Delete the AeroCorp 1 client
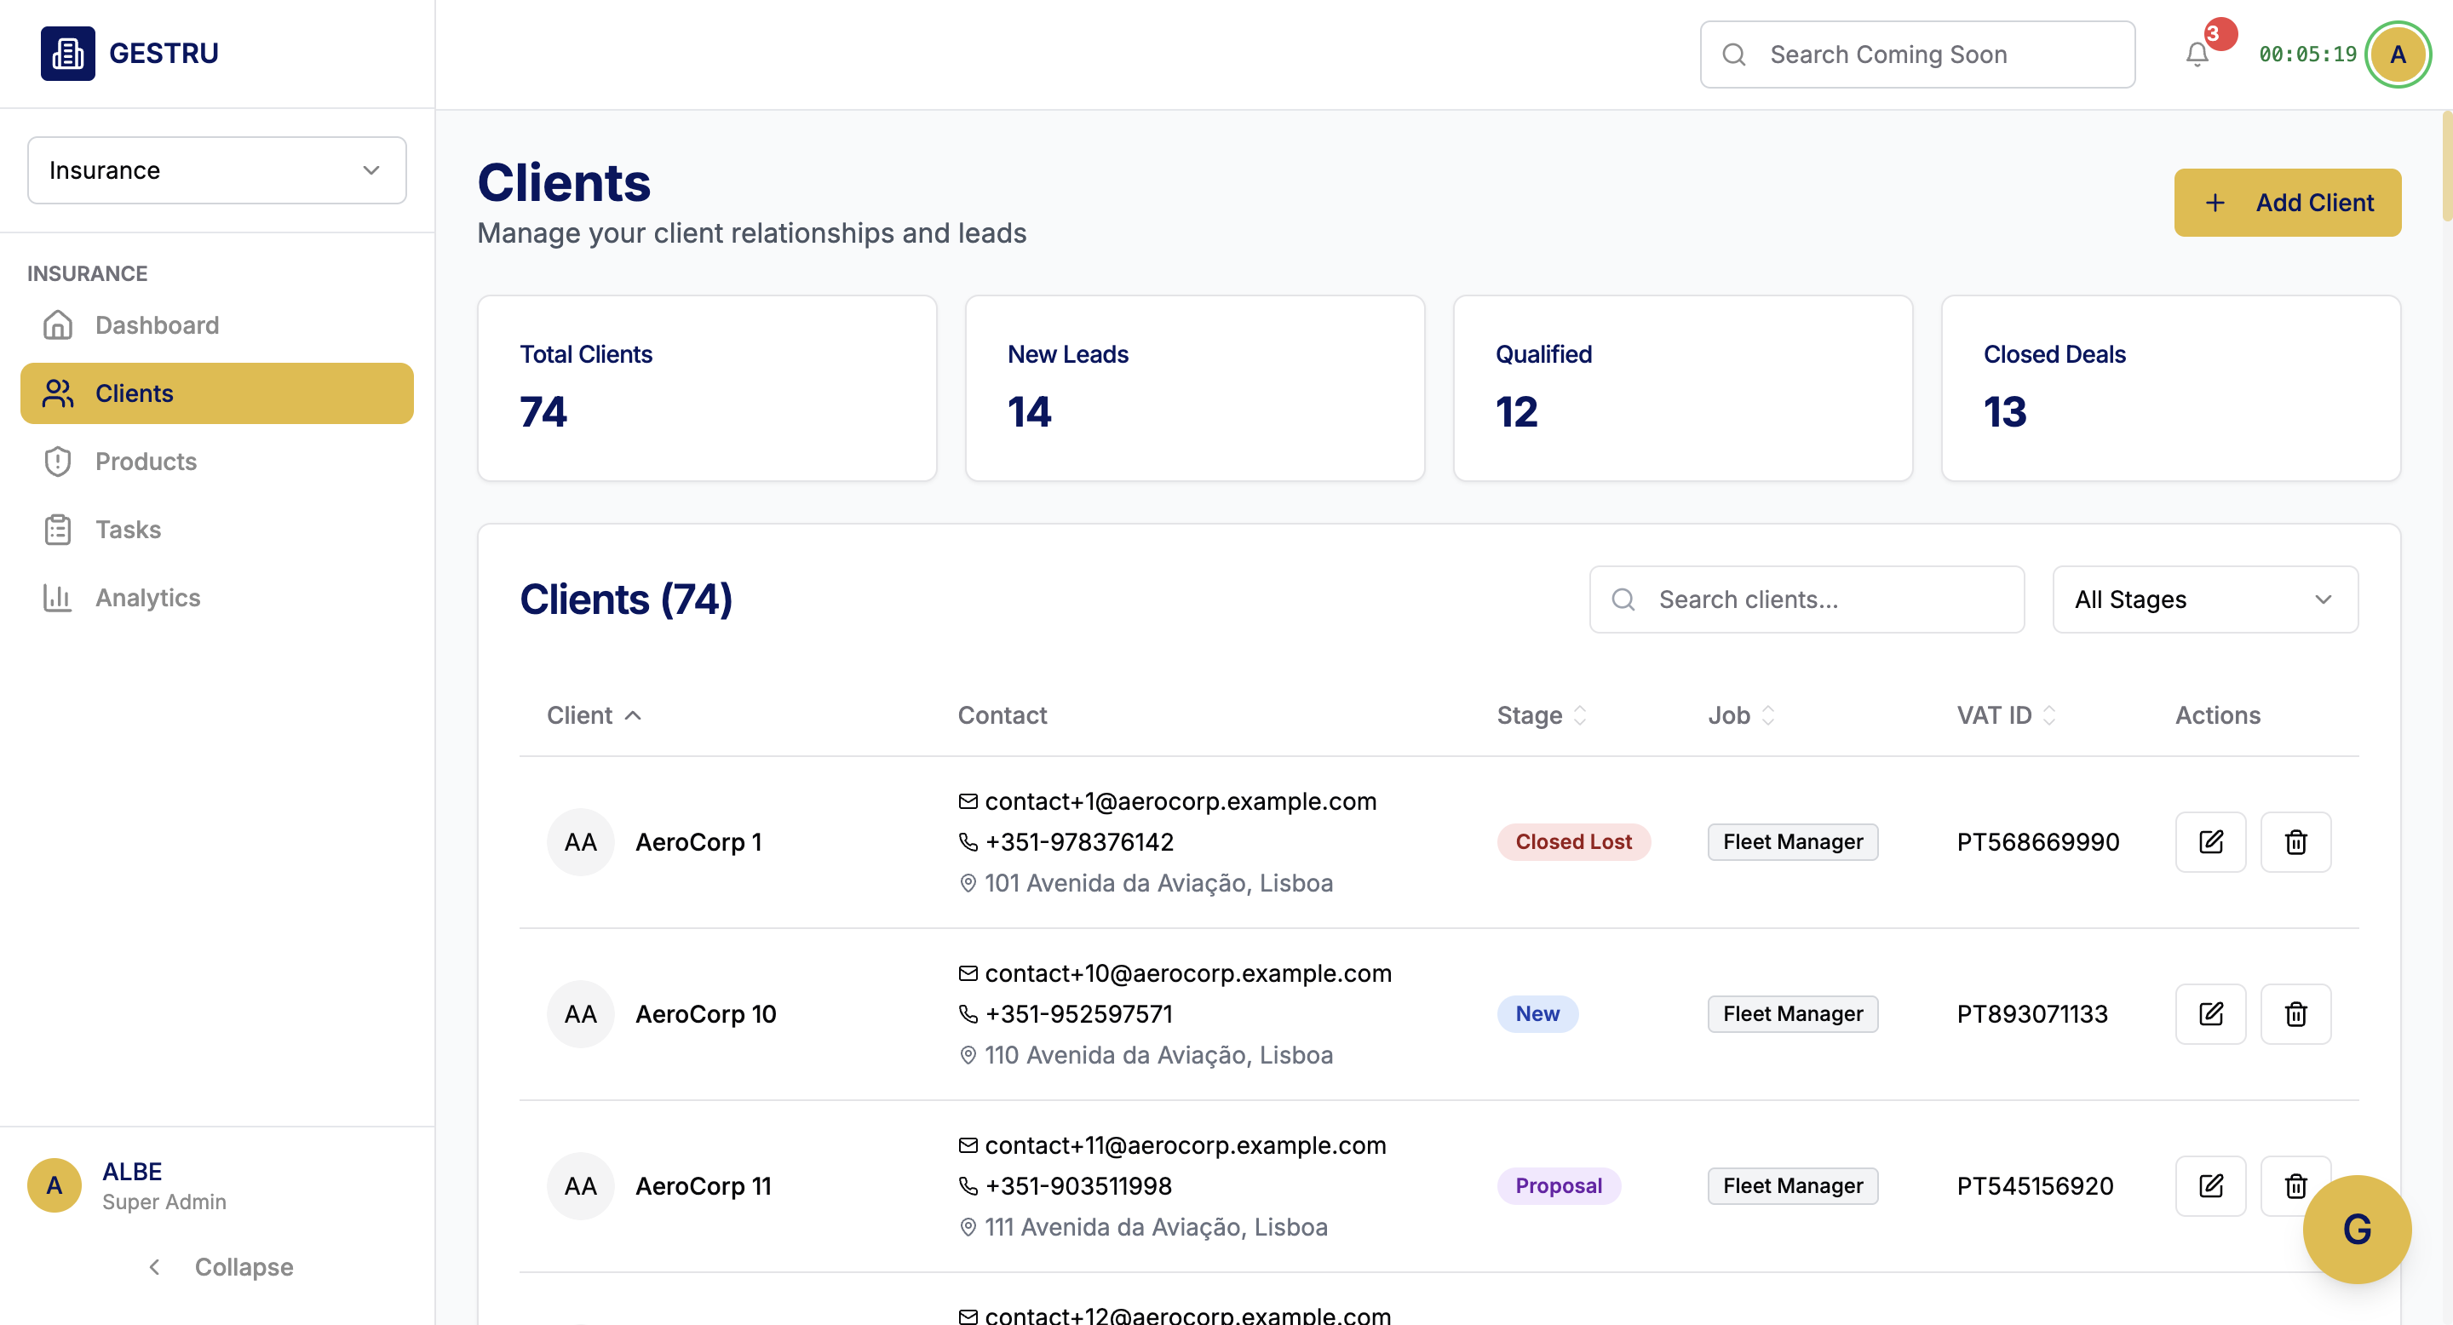Viewport: 2453px width, 1325px height. click(x=2295, y=841)
